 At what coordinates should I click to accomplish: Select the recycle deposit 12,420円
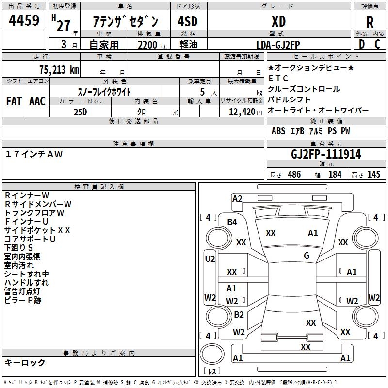coord(245,112)
